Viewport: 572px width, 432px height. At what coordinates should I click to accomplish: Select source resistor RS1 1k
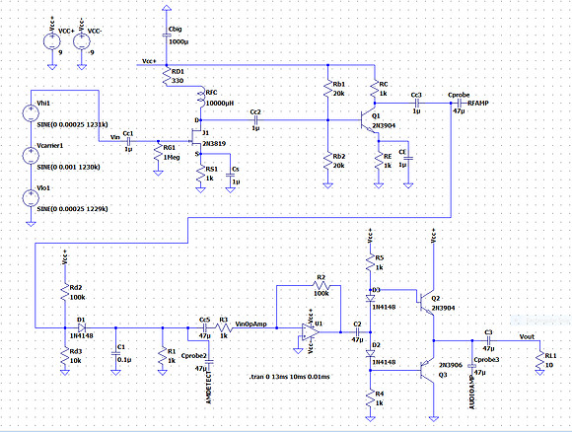[200, 174]
